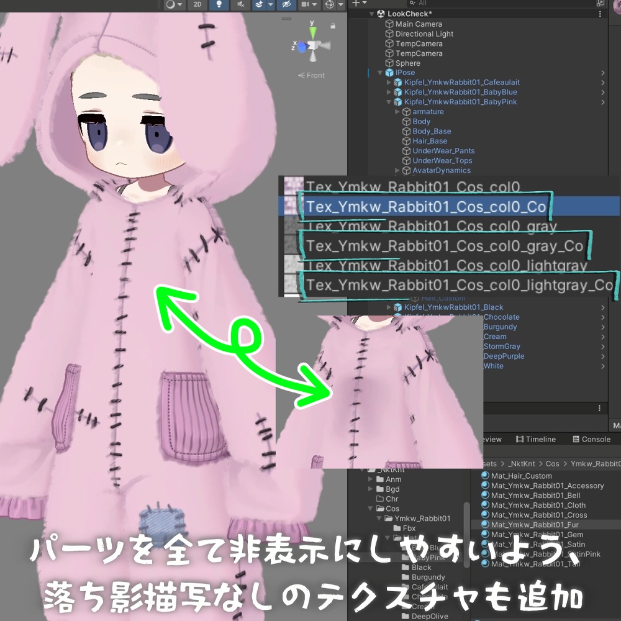Open the shading mode dropdown arrow
This screenshot has height=621, width=621.
click(x=180, y=4)
